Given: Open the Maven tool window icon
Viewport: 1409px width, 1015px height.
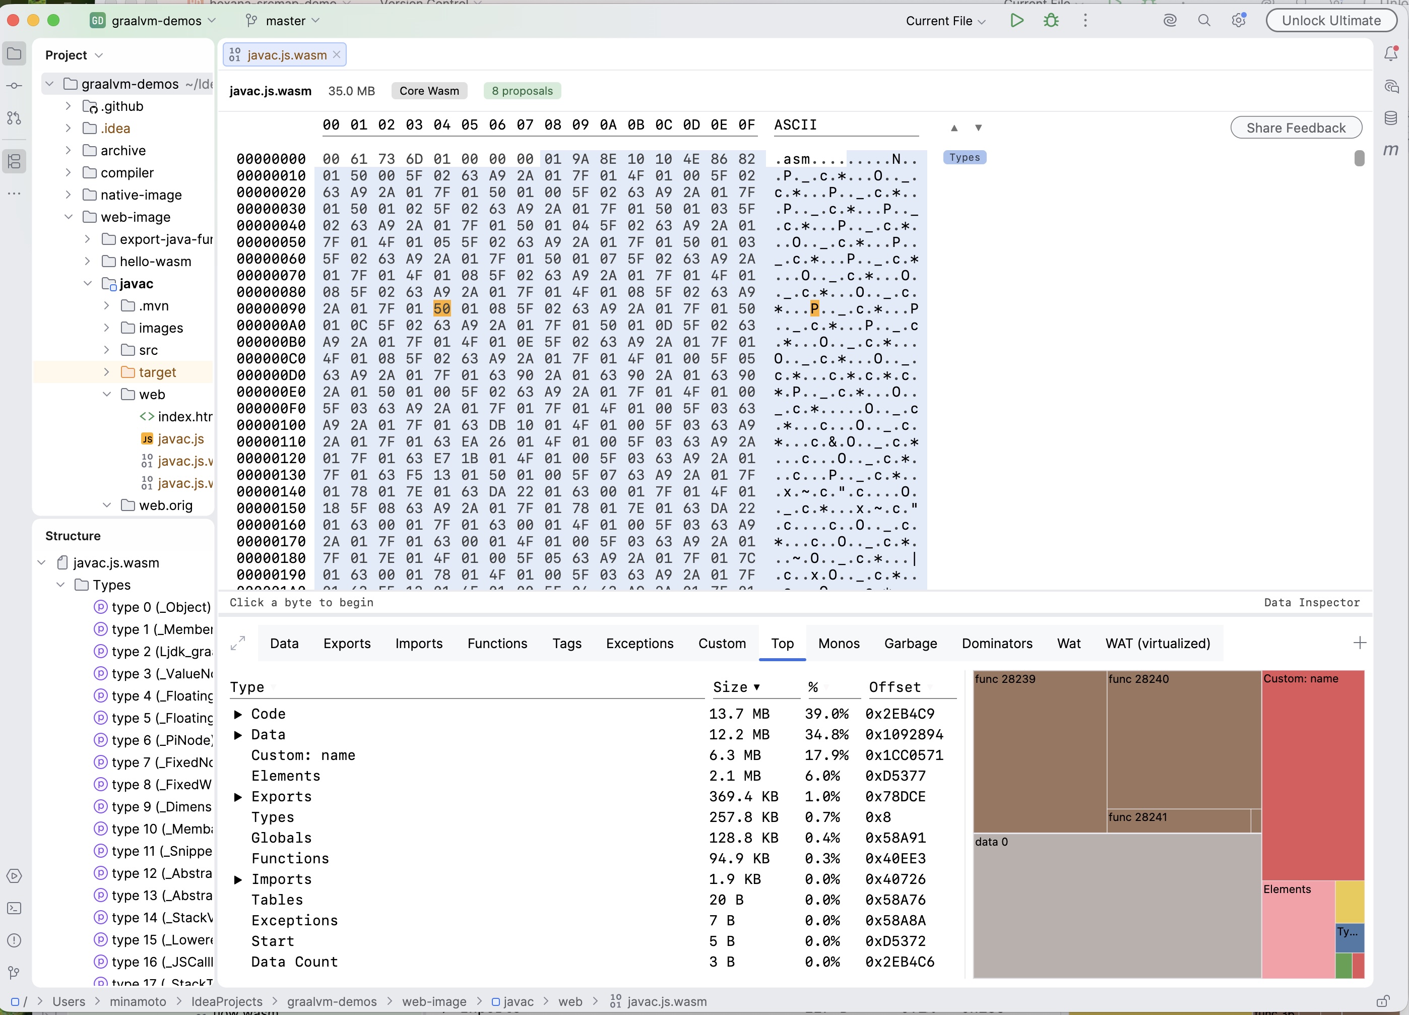Looking at the screenshot, I should 1391,150.
